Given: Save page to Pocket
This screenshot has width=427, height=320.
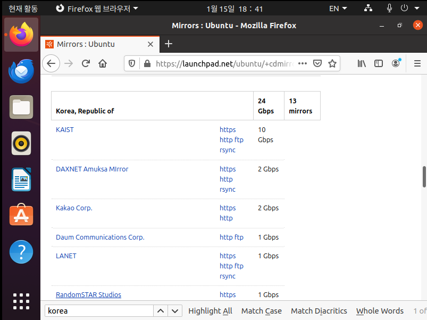Looking at the screenshot, I should pyautogui.click(x=317, y=63).
